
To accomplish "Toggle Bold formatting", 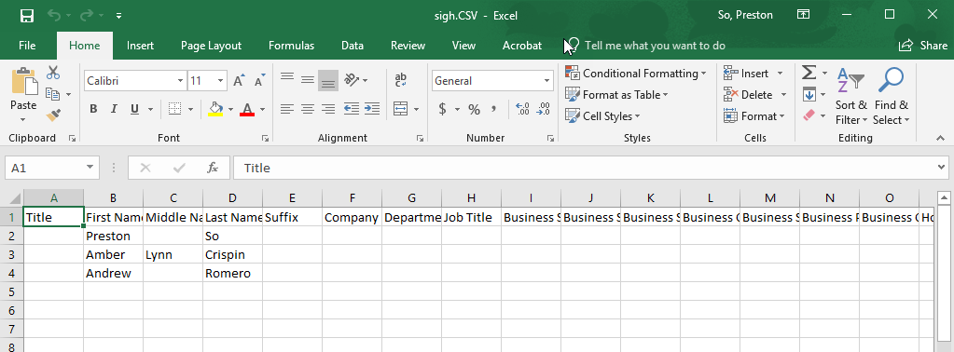I will point(93,110).
